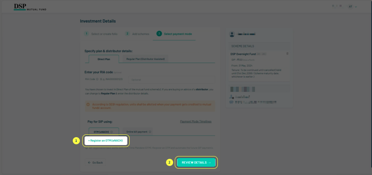Click the investor profile avatar icon

pos(232,34)
